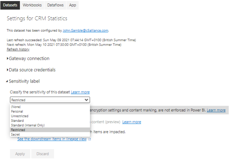Screen dimensions: 233x163
Task: Open John.Gamble email address link
Action: tap(86, 31)
